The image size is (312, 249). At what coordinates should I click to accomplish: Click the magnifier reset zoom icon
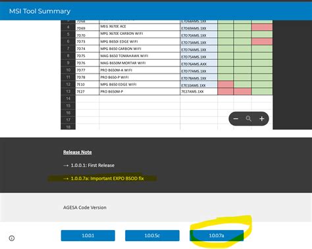tap(249, 119)
